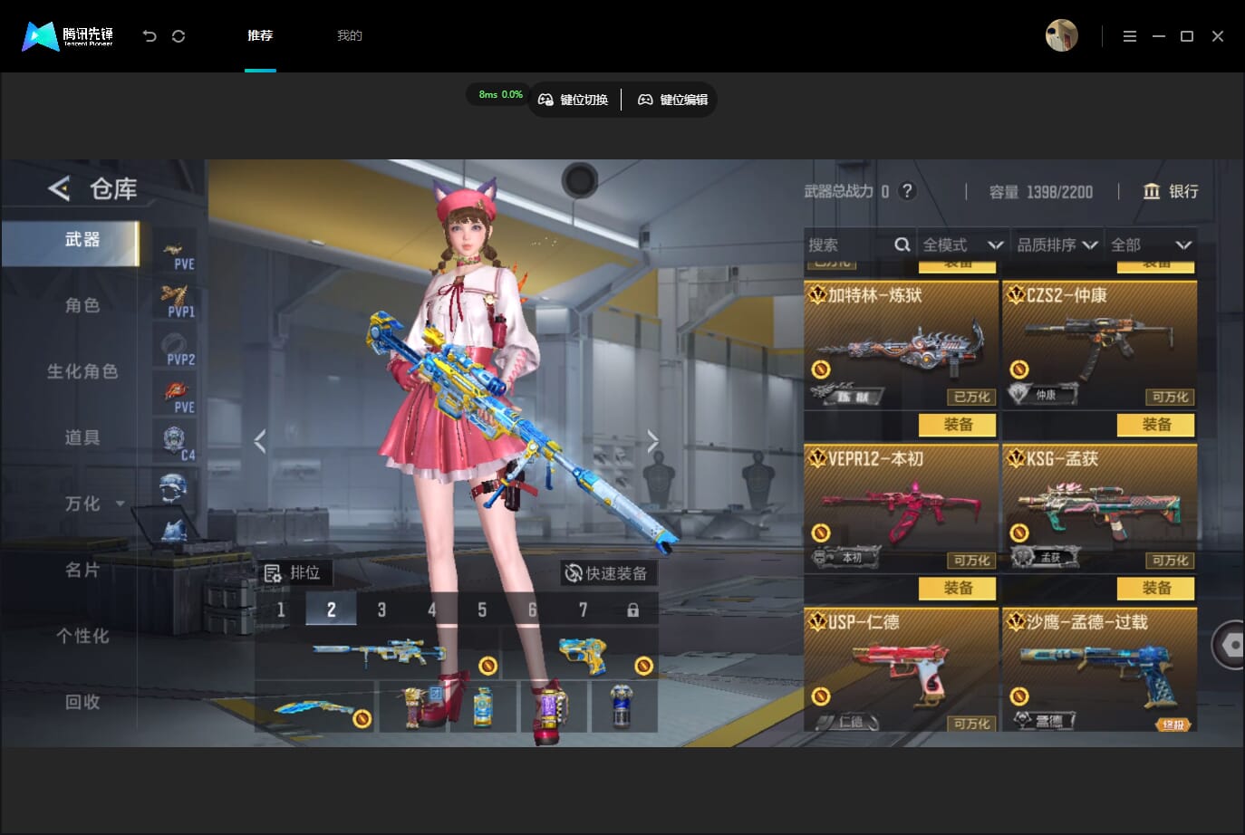This screenshot has height=835, width=1245.
Task: Click the 排位 button
Action: tap(293, 572)
